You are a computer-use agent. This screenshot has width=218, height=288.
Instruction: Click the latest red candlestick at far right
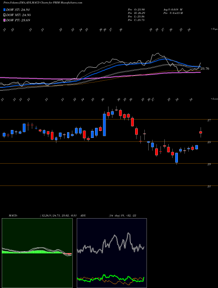click(x=201, y=132)
